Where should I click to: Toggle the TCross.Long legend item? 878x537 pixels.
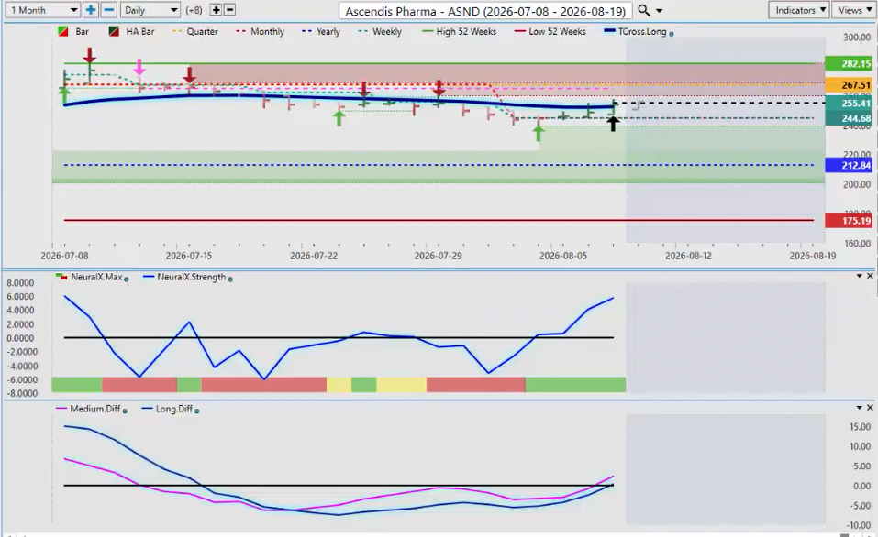click(636, 32)
